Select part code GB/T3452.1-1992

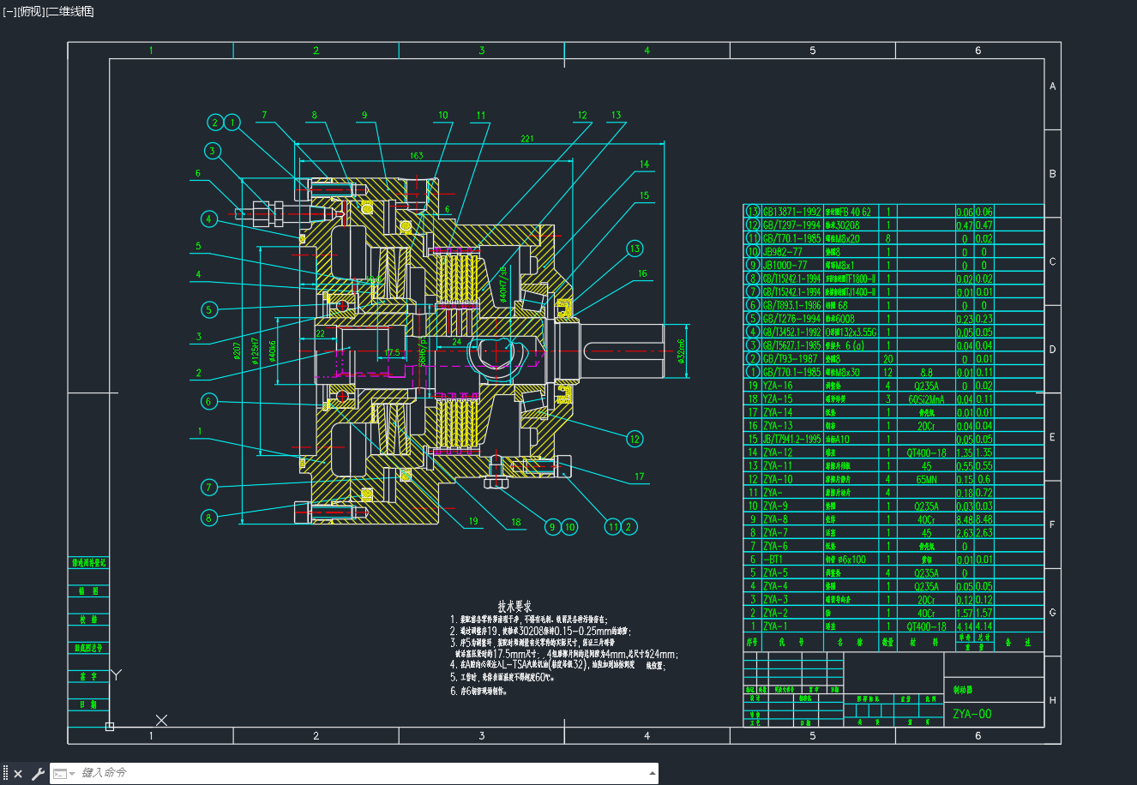pos(792,333)
